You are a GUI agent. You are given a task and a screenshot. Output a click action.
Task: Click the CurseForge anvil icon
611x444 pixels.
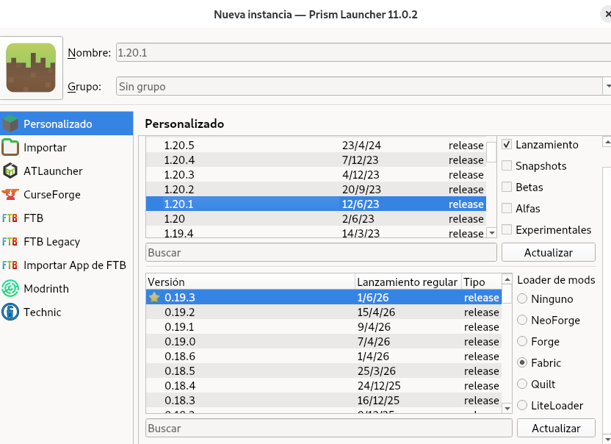pos(10,194)
